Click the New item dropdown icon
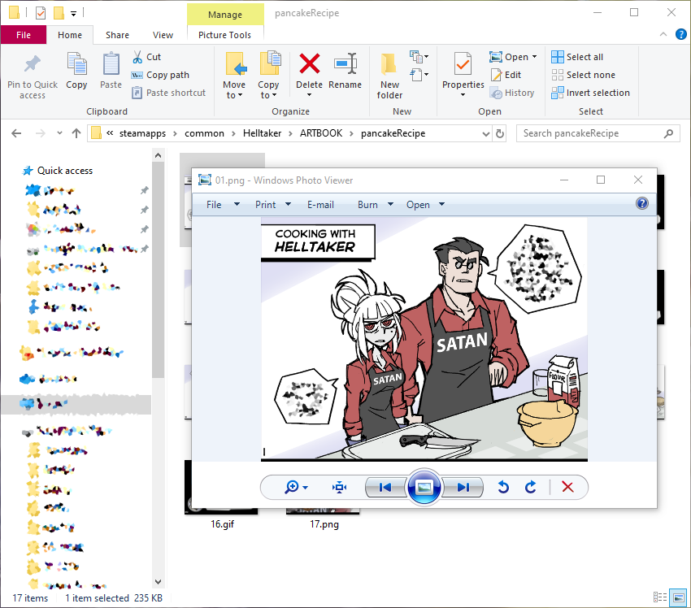Viewport: 691px width, 608px height. click(x=419, y=57)
